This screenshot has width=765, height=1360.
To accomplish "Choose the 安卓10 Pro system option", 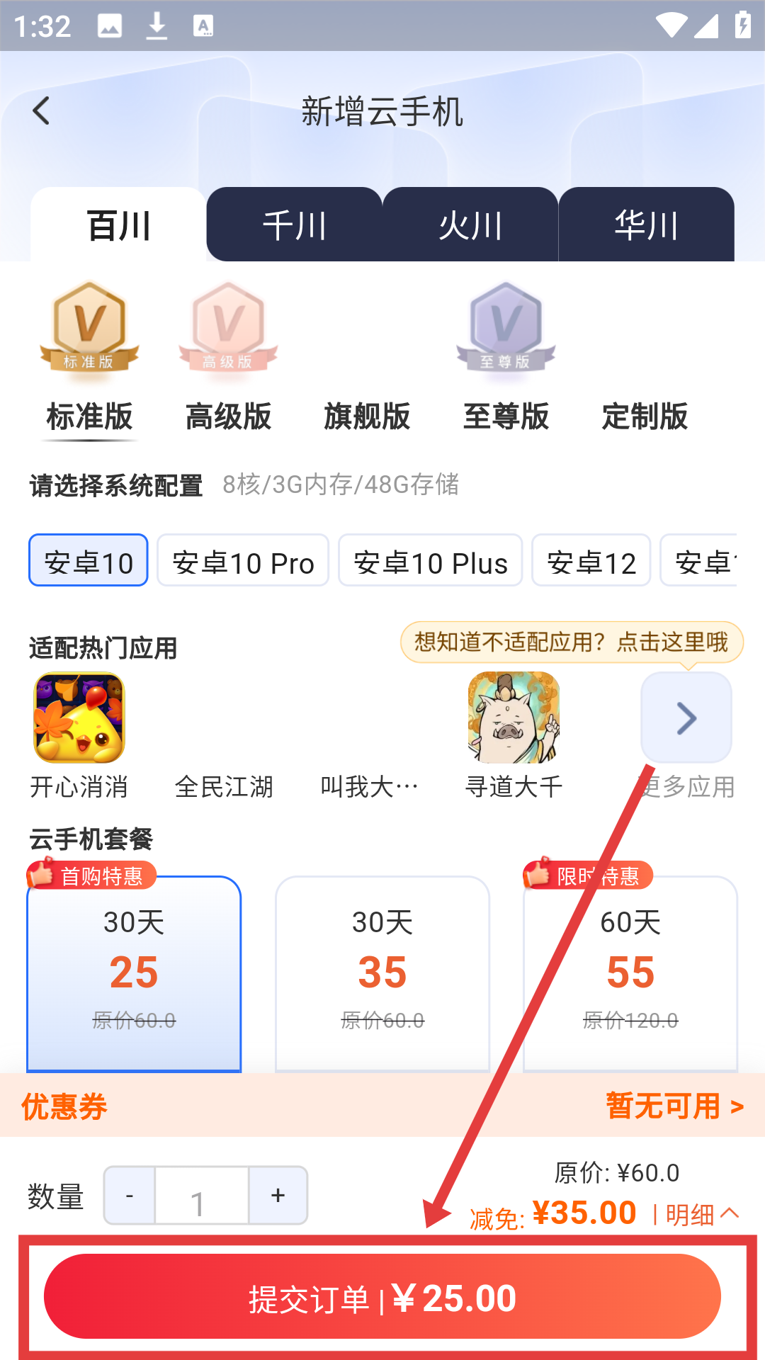I will (243, 560).
